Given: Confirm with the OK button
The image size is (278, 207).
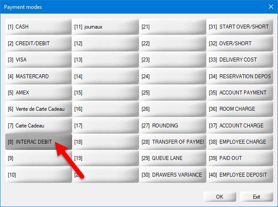Looking at the screenshot, I should click(x=219, y=196).
